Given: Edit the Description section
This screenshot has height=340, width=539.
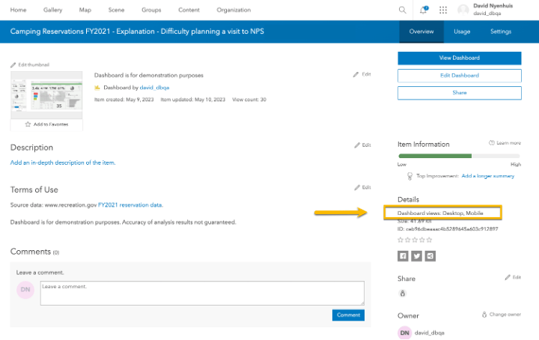Looking at the screenshot, I should [x=362, y=145].
